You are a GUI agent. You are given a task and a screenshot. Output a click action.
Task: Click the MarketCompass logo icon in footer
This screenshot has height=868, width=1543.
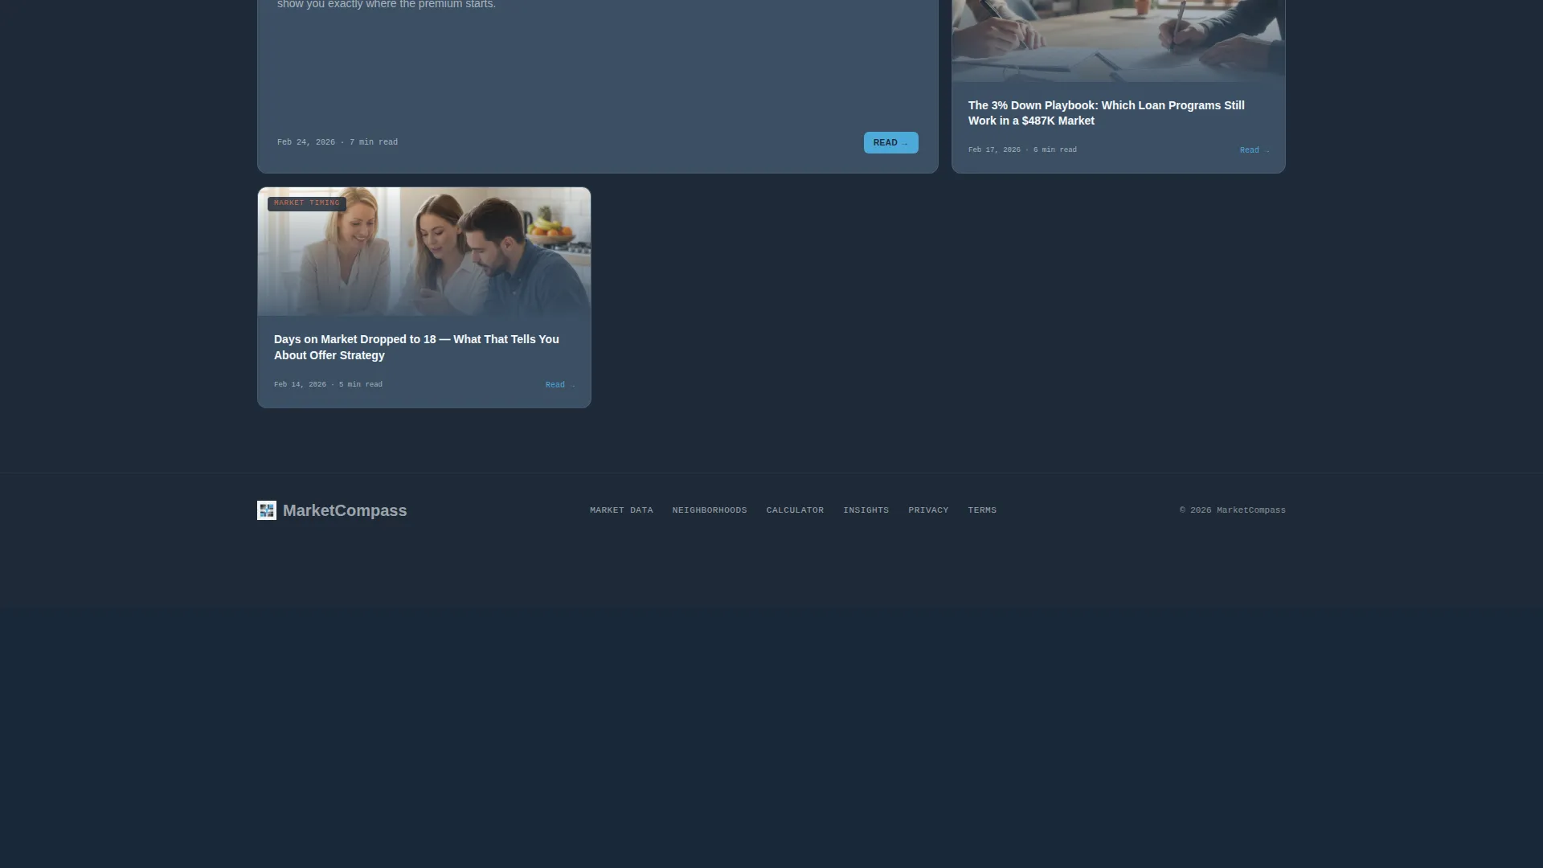tap(267, 510)
